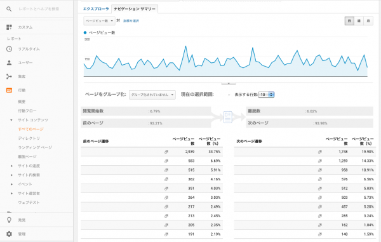381x242 pixels.
Task: Expand the サイト運営者 section
Action: (x=11, y=193)
